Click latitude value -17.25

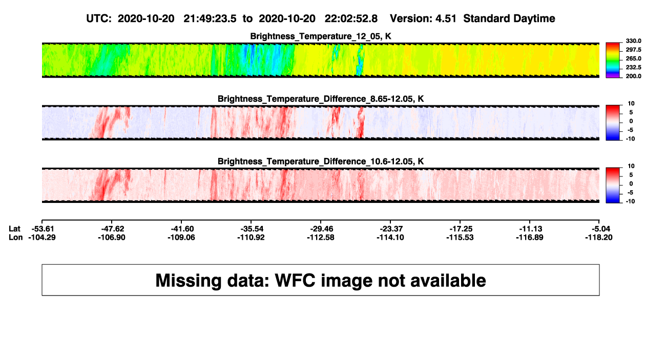[x=460, y=229]
